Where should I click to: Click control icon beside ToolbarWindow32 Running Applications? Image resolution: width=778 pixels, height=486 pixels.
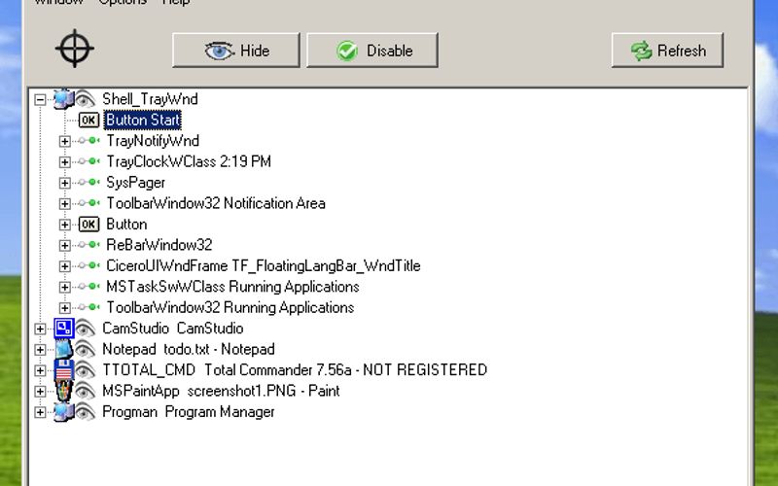click(x=88, y=307)
